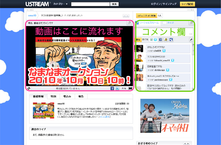221x145 pixels.
Task: Select MySpace as comment destination
Action: [171, 40]
